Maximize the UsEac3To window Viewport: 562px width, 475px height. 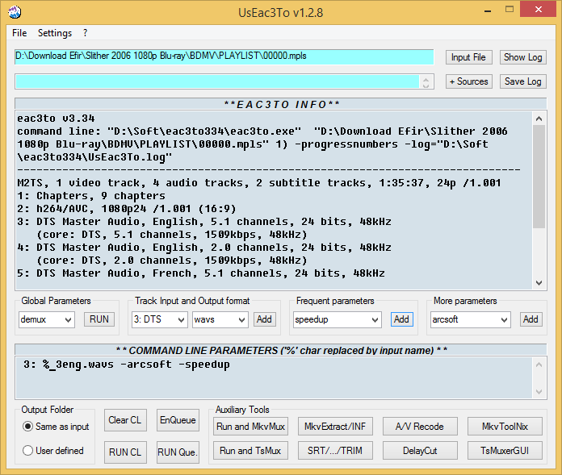[x=510, y=10]
